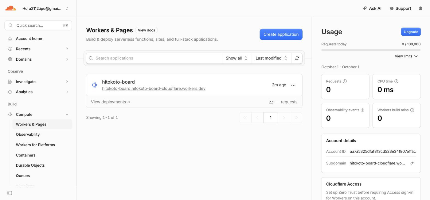
Task: Click the 2m ago timestamp
Action: 279,85
